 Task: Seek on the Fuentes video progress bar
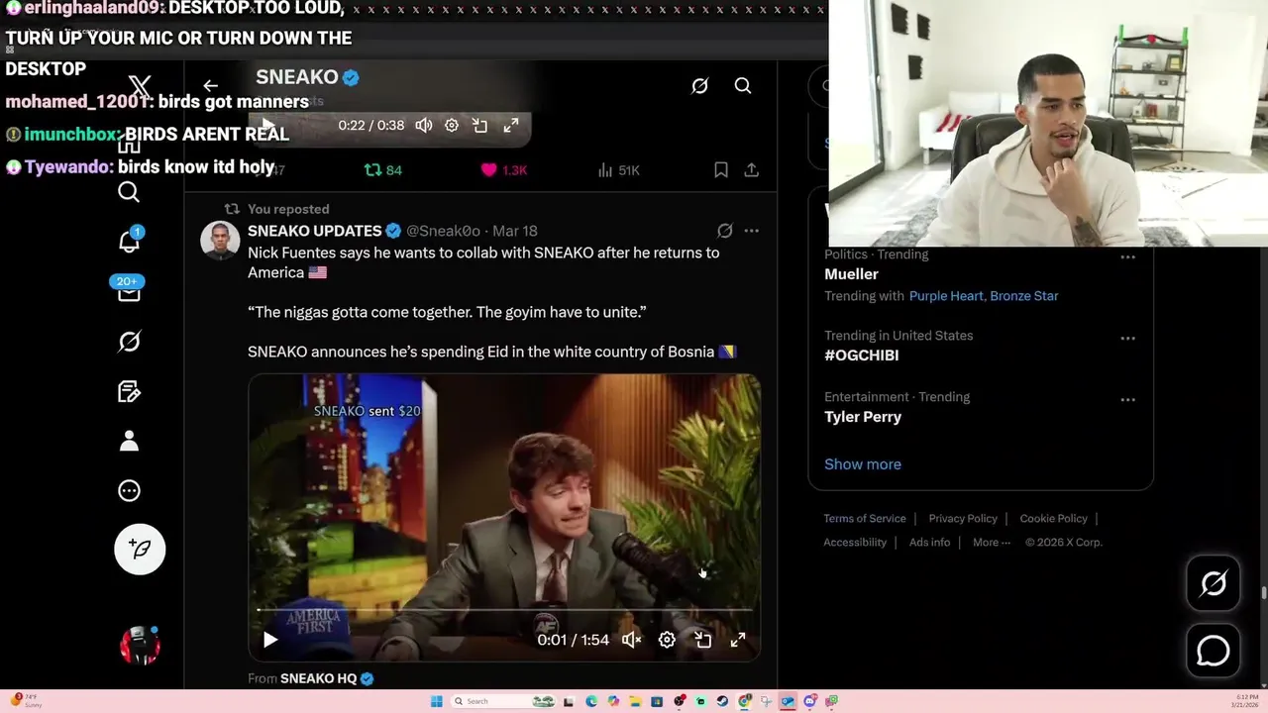[504, 610]
